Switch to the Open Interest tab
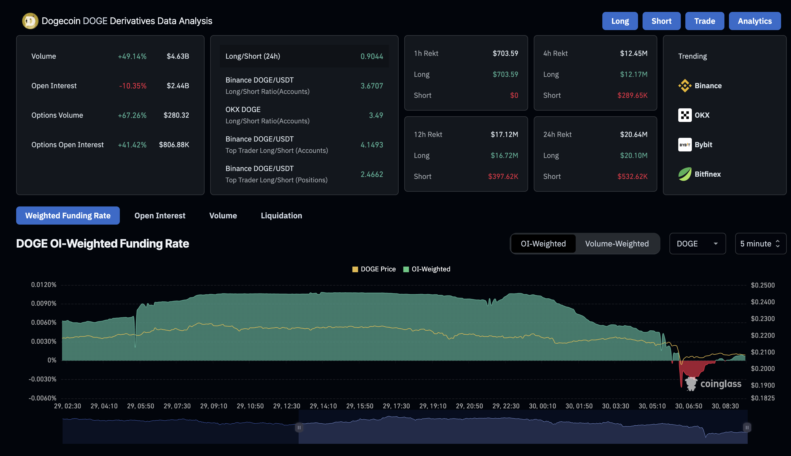Screen dimensions: 791x456 coord(160,216)
